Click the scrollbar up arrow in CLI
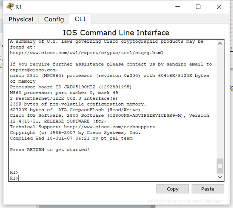The height and width of the screenshot is (208, 233). (220, 43)
